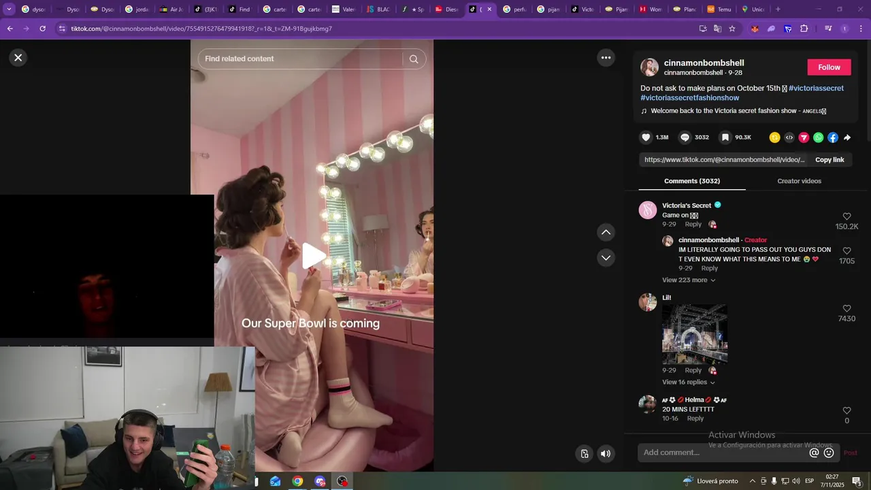
Task: Open comments via speech bubble icon
Action: point(685,137)
